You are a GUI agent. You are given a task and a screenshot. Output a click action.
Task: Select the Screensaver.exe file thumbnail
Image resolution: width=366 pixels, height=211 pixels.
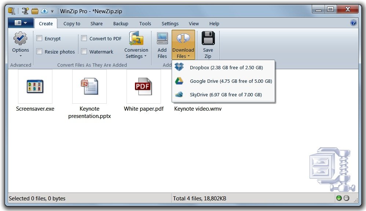point(35,86)
